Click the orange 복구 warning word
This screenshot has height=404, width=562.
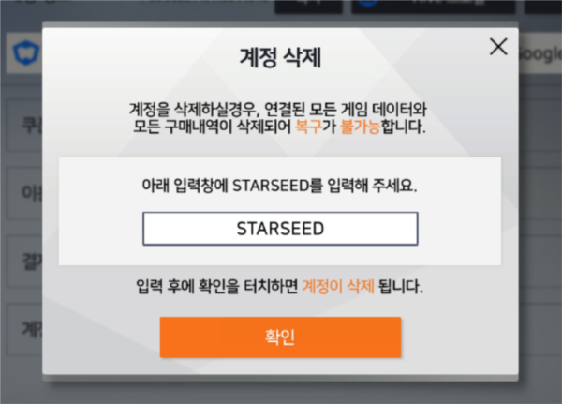pyautogui.click(x=308, y=127)
